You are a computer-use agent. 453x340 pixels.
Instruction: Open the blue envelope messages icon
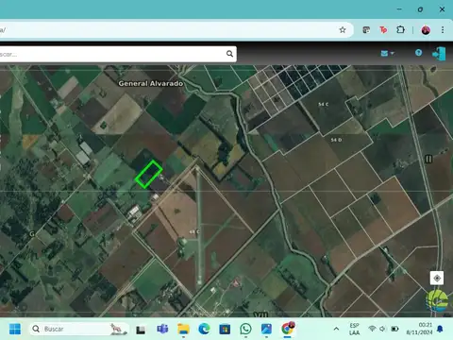[384, 53]
